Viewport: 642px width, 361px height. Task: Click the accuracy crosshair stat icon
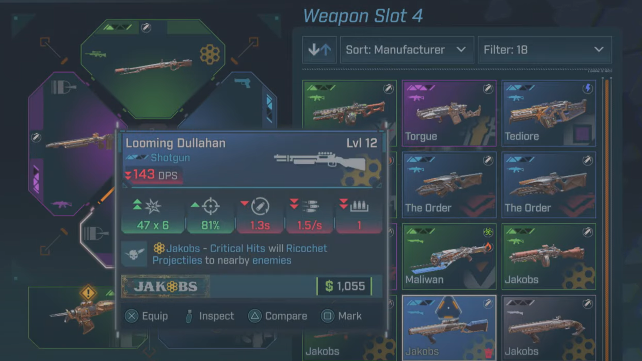tap(211, 207)
